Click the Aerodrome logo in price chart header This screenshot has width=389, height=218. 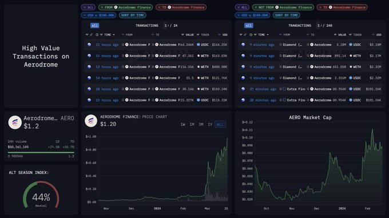click(x=91, y=121)
